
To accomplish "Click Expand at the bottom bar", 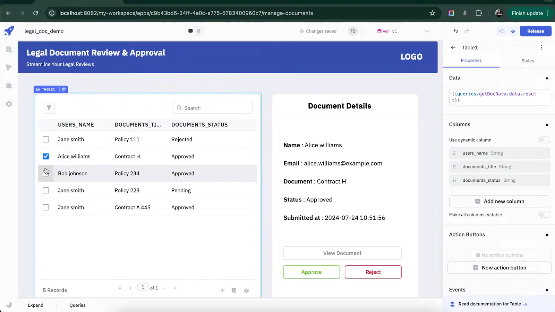I will pyautogui.click(x=35, y=305).
